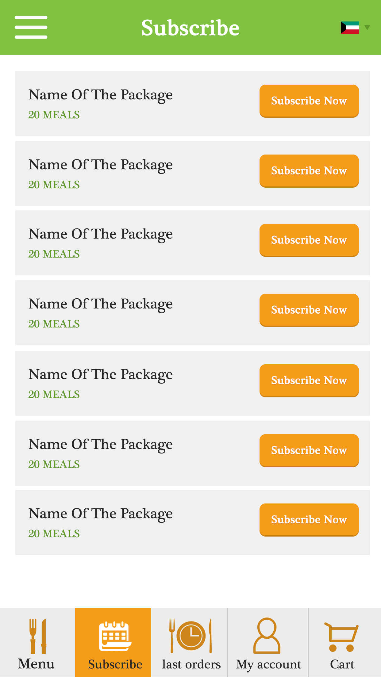Switch to the Menu tab label
The image size is (381, 677).
pos(36,664)
